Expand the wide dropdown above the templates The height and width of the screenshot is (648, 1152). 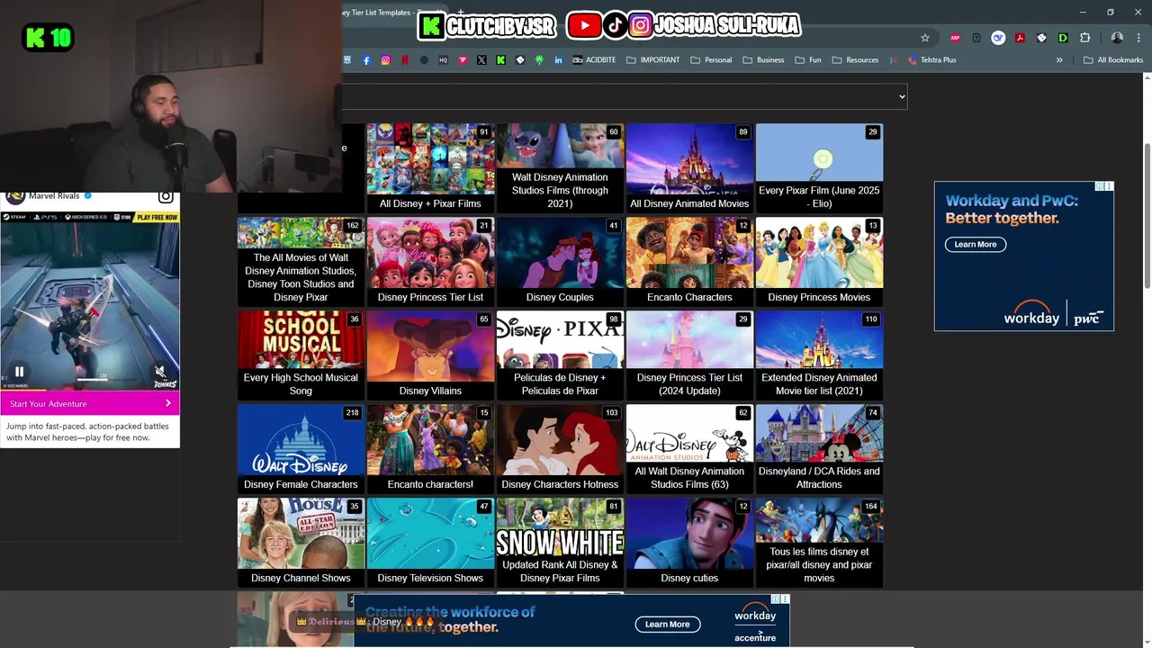coord(625,96)
